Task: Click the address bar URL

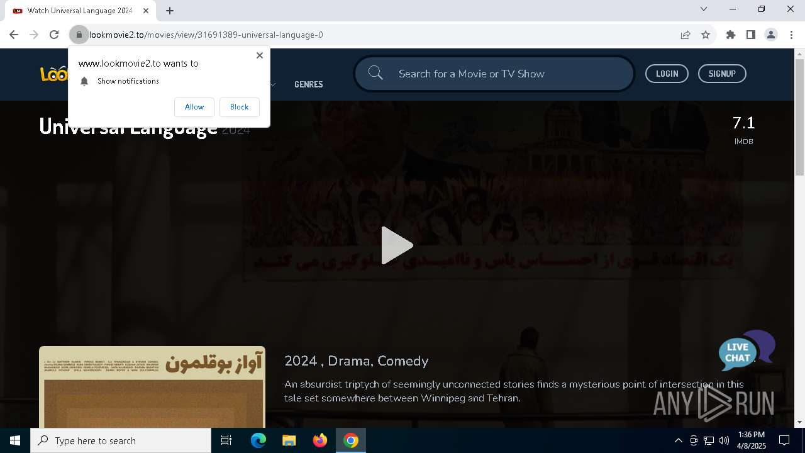Action: pos(206,35)
